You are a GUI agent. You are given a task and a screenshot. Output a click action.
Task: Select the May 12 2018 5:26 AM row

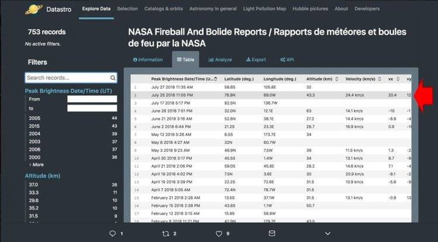(x=270, y=134)
